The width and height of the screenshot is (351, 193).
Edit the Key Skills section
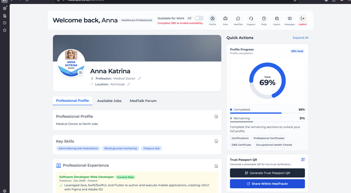point(216,141)
